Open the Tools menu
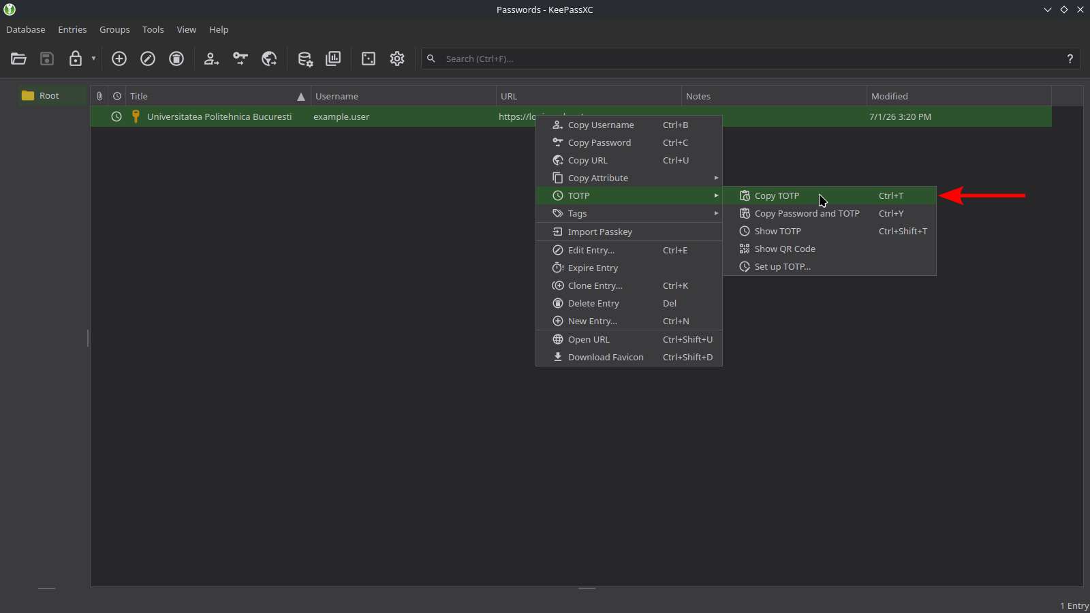Image resolution: width=1090 pixels, height=613 pixels. 153,29
